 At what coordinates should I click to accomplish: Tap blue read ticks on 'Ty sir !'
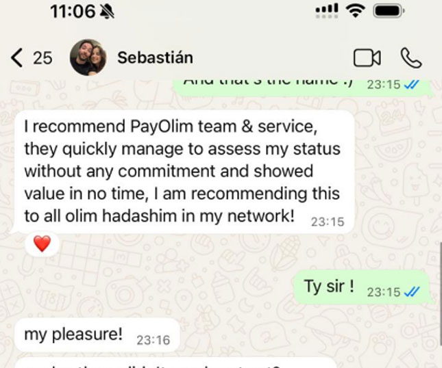(x=412, y=292)
